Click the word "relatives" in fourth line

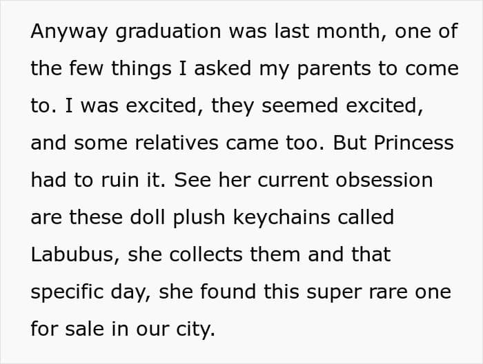point(177,143)
